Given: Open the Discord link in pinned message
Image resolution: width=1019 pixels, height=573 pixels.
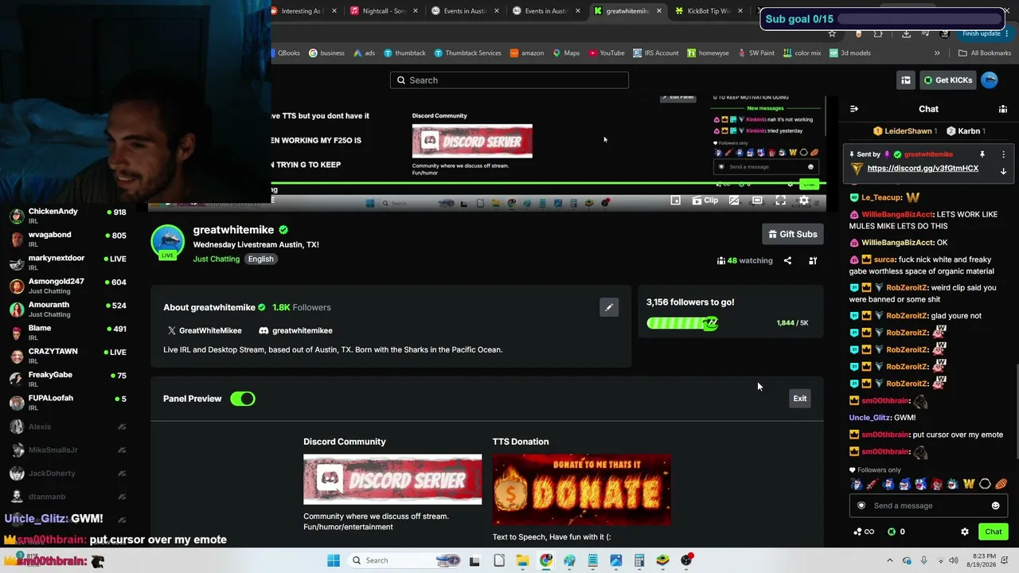Looking at the screenshot, I should click(923, 169).
